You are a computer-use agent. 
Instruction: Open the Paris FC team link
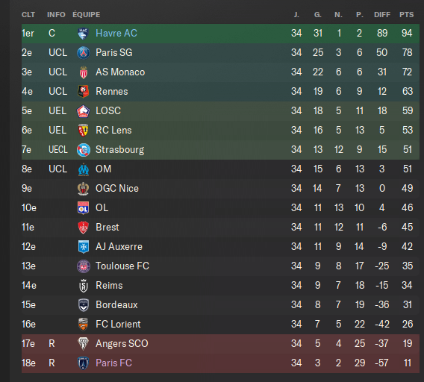[114, 363]
